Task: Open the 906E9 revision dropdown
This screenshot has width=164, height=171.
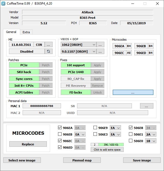Action: click(x=115, y=128)
